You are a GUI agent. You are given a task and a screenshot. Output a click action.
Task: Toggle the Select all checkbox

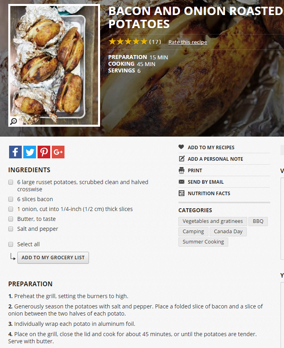tap(11, 244)
